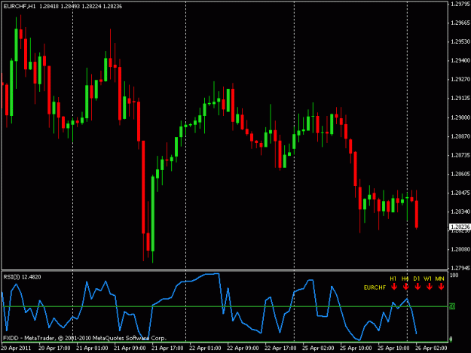The image size is (471, 353).
Task: Click the H1 timeframe label
Action: [x=393, y=278]
